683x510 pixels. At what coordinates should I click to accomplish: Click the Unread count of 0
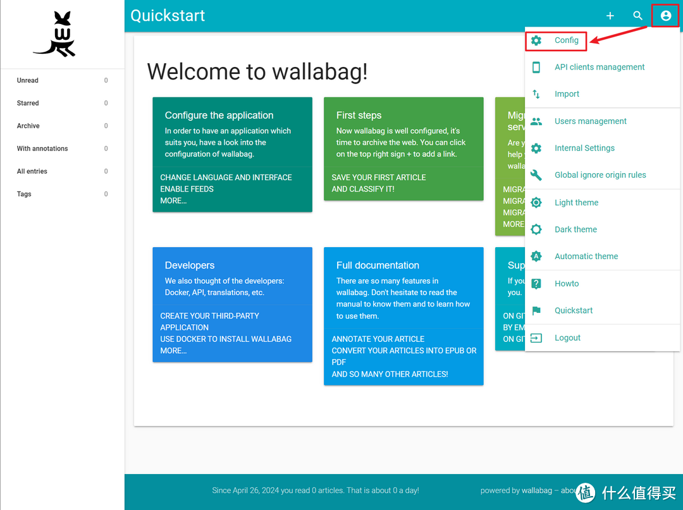coord(106,80)
